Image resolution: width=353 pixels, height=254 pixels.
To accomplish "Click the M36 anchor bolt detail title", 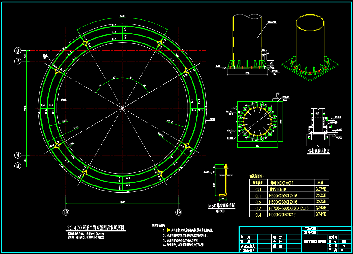I will 222,206.
